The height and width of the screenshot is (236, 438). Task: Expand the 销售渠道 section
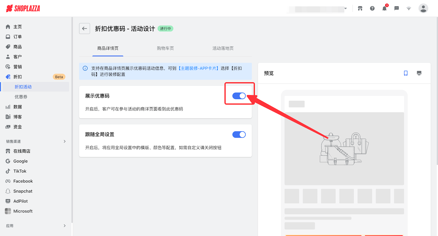pos(65,141)
